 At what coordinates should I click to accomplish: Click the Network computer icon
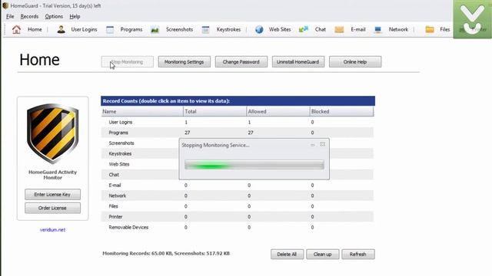[377, 30]
